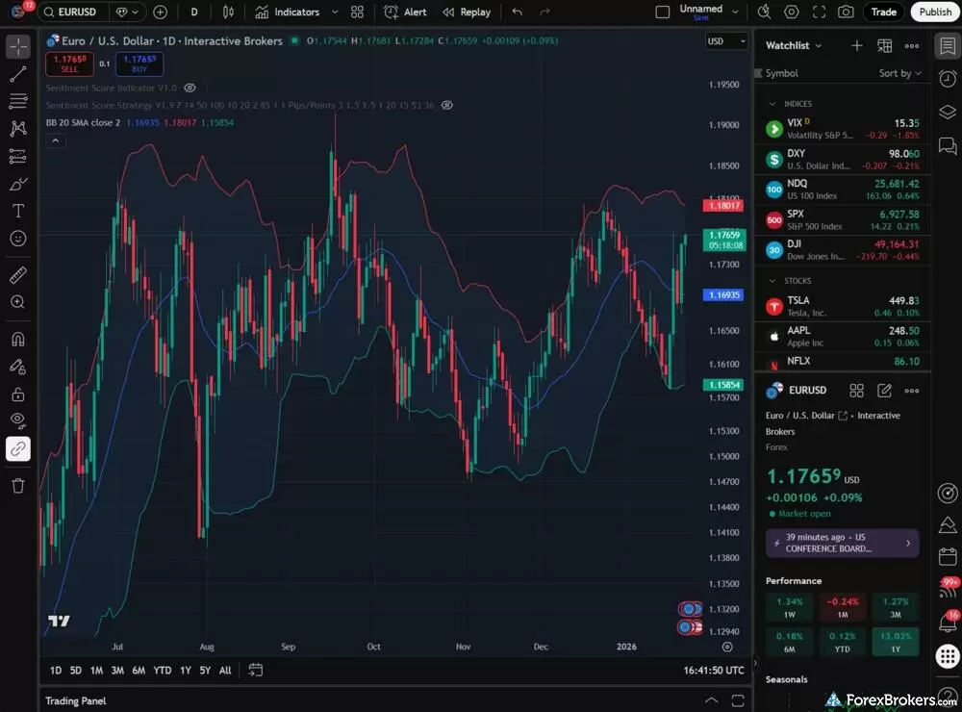Open indicator templates grid
This screenshot has height=712, width=962.
click(357, 12)
